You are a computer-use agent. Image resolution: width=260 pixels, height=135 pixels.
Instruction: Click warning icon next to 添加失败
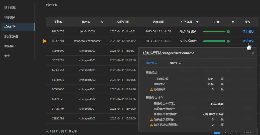click(151, 89)
